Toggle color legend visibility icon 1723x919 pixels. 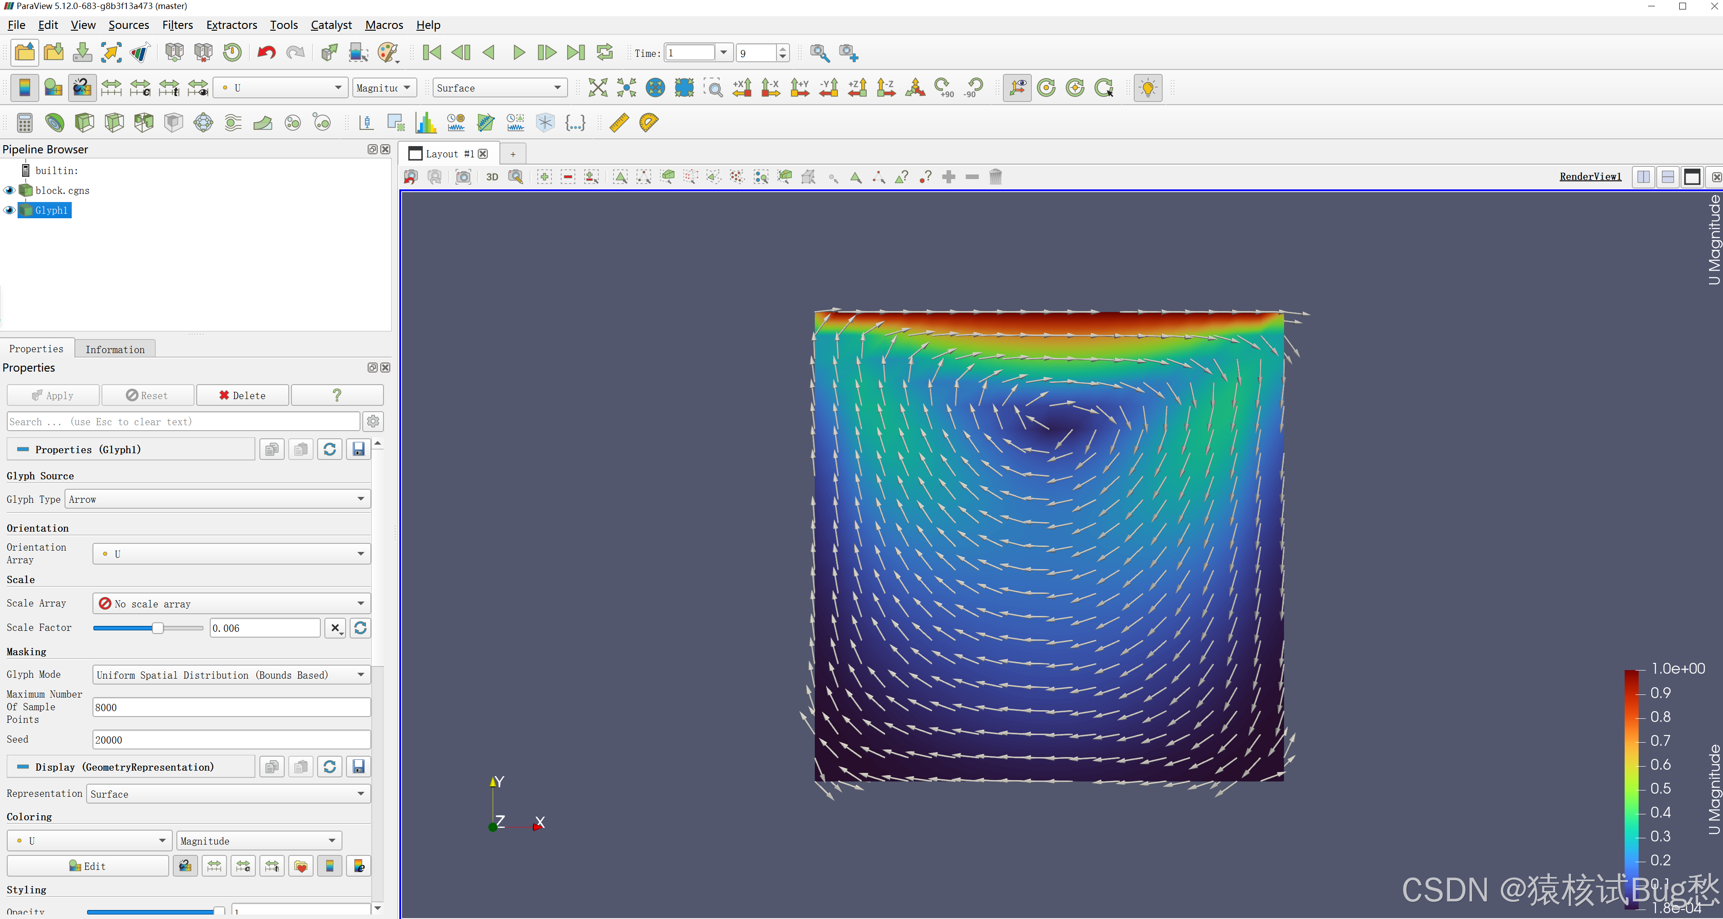pos(24,87)
